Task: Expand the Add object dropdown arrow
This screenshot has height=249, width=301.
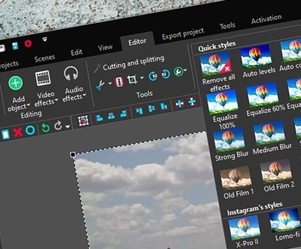Action: pos(29,105)
